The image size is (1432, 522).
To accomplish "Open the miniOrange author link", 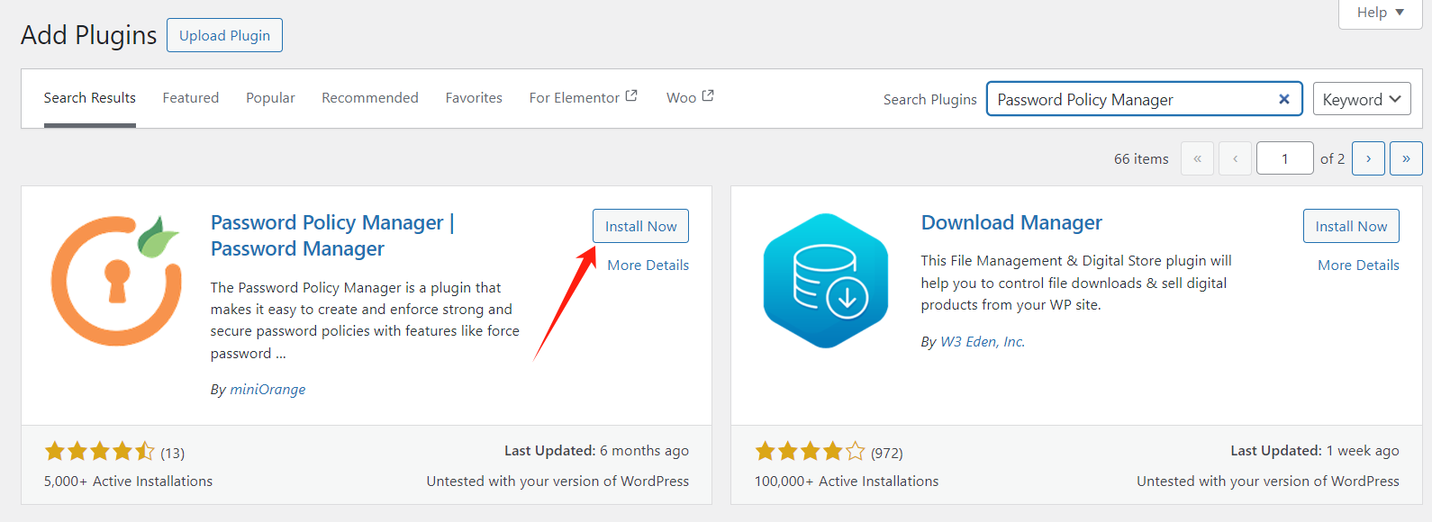I will [x=267, y=389].
